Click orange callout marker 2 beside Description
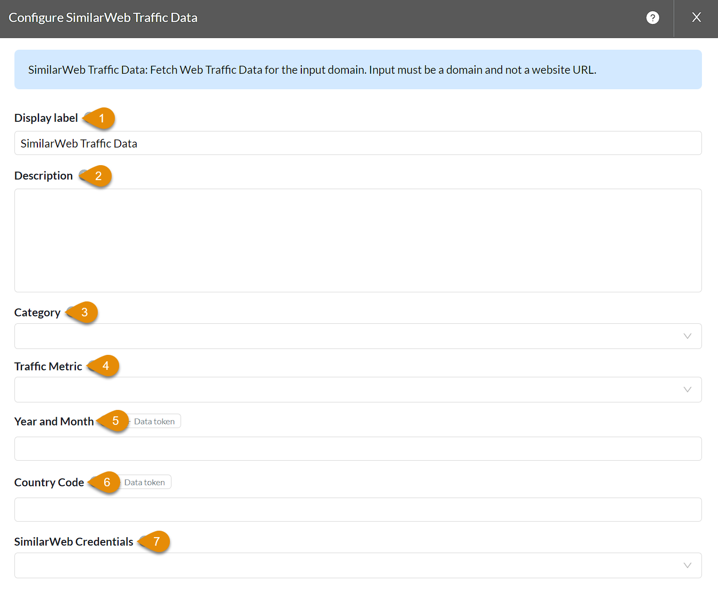This screenshot has height=613, width=718. tap(98, 176)
